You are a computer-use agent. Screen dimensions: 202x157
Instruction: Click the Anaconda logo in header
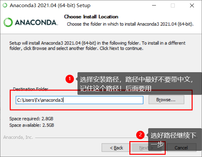[31, 22]
